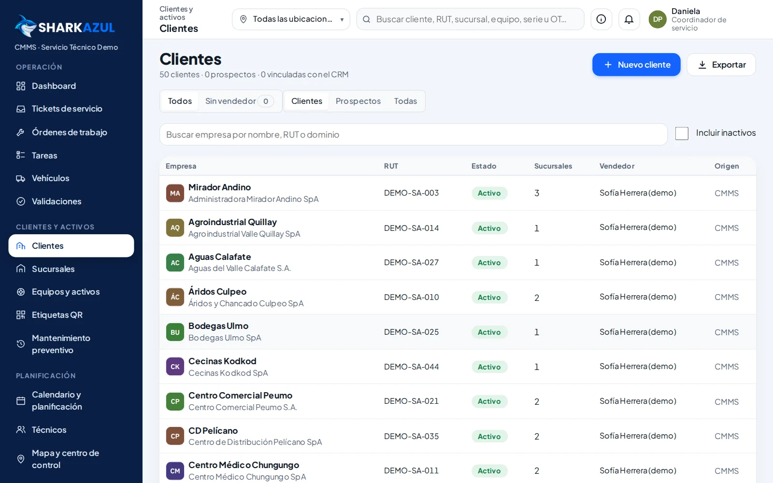Click the Centro Comercial Peumo name
This screenshot has width=773, height=483.
click(240, 396)
